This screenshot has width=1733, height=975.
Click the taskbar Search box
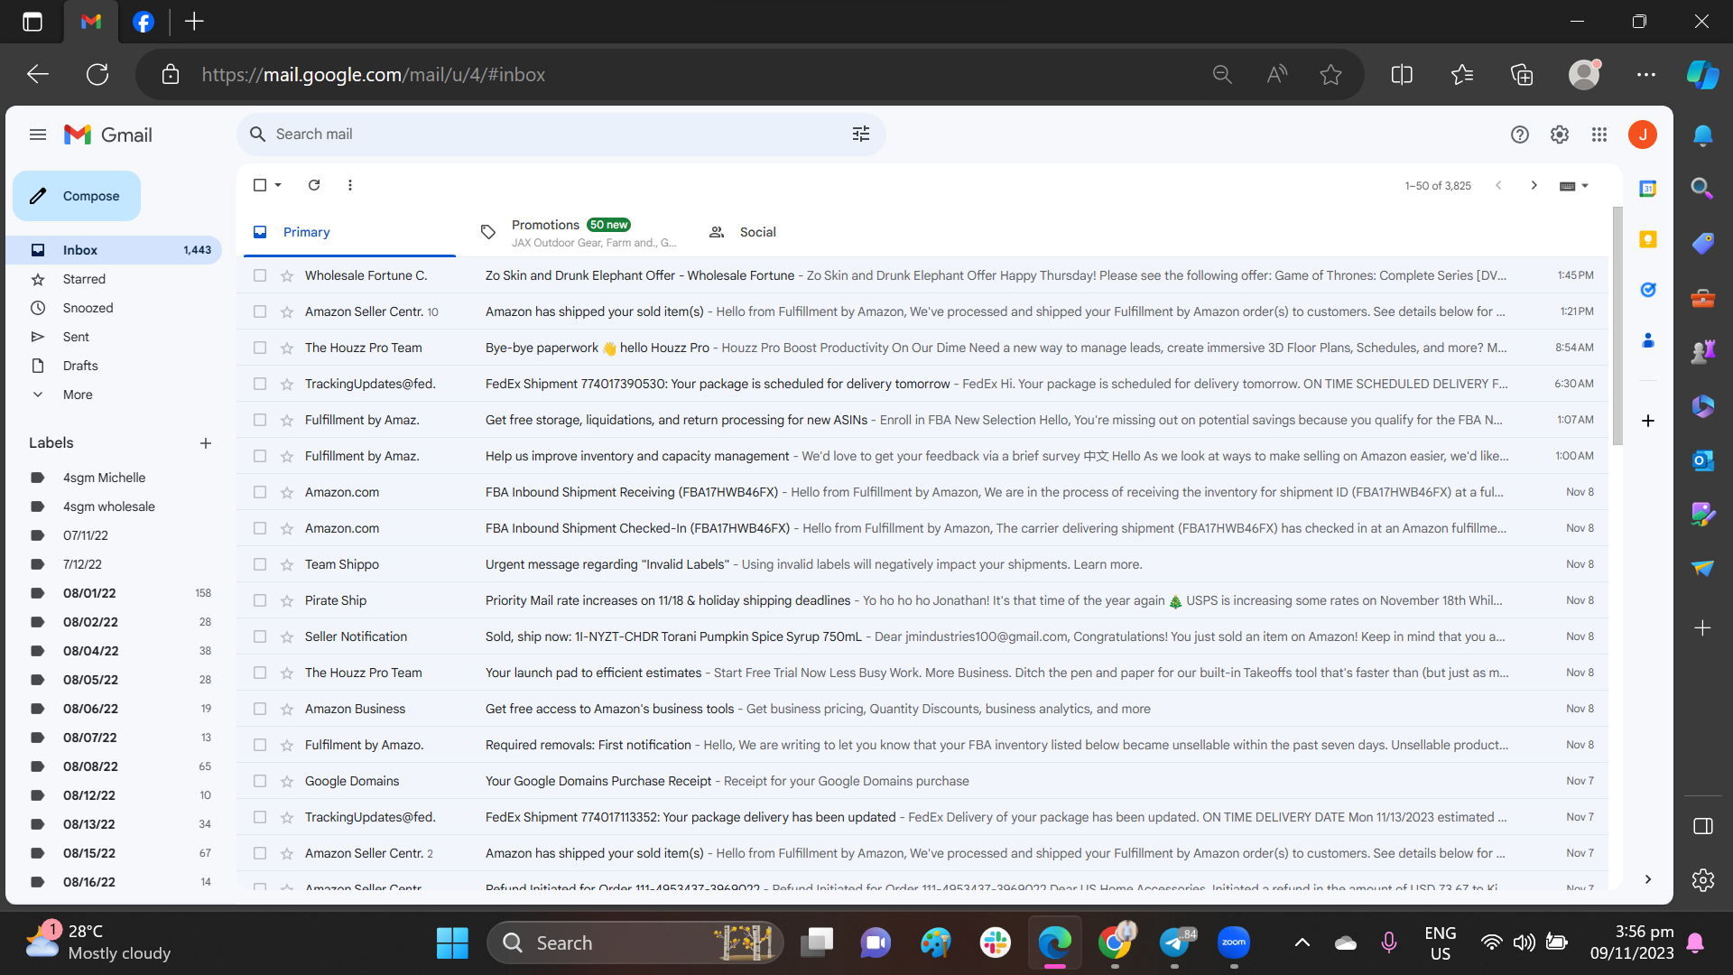(635, 942)
